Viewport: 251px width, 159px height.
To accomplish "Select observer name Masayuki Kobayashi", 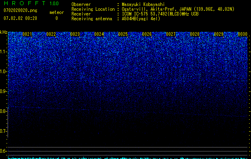I will [x=143, y=4].
